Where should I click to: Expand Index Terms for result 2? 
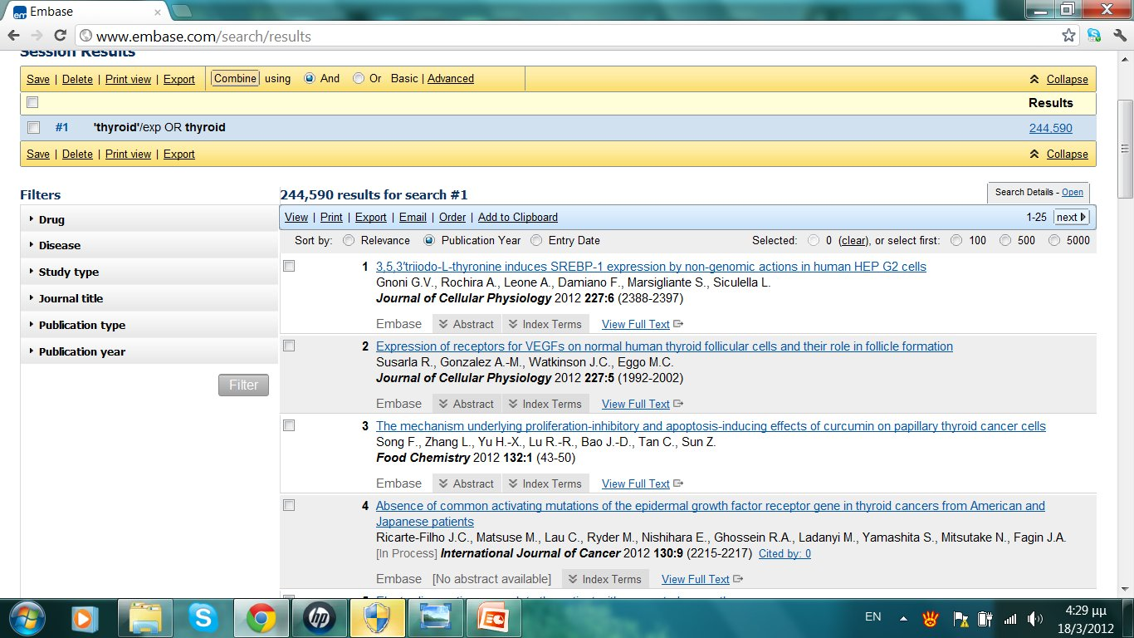(x=545, y=404)
